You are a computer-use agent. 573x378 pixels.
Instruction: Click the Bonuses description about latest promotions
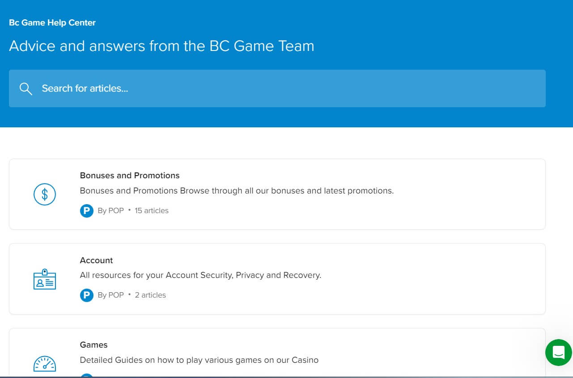[237, 191]
